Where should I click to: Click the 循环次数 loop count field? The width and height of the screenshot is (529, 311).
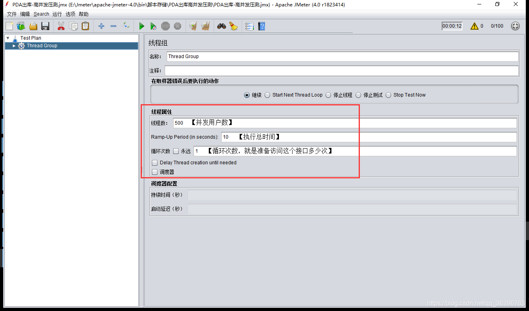point(355,151)
